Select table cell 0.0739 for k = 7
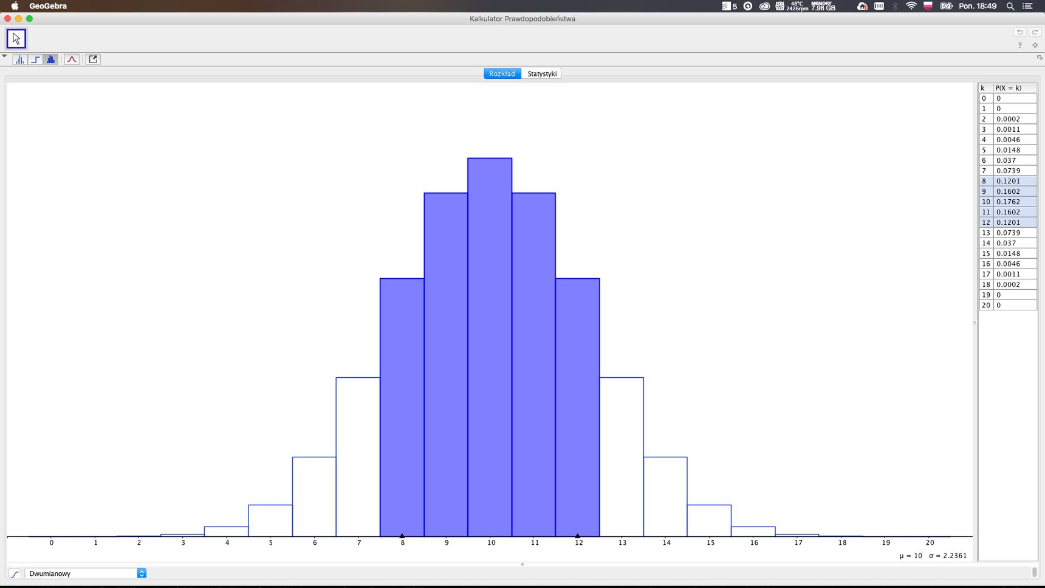Viewport: 1045px width, 588px height. click(x=1015, y=171)
